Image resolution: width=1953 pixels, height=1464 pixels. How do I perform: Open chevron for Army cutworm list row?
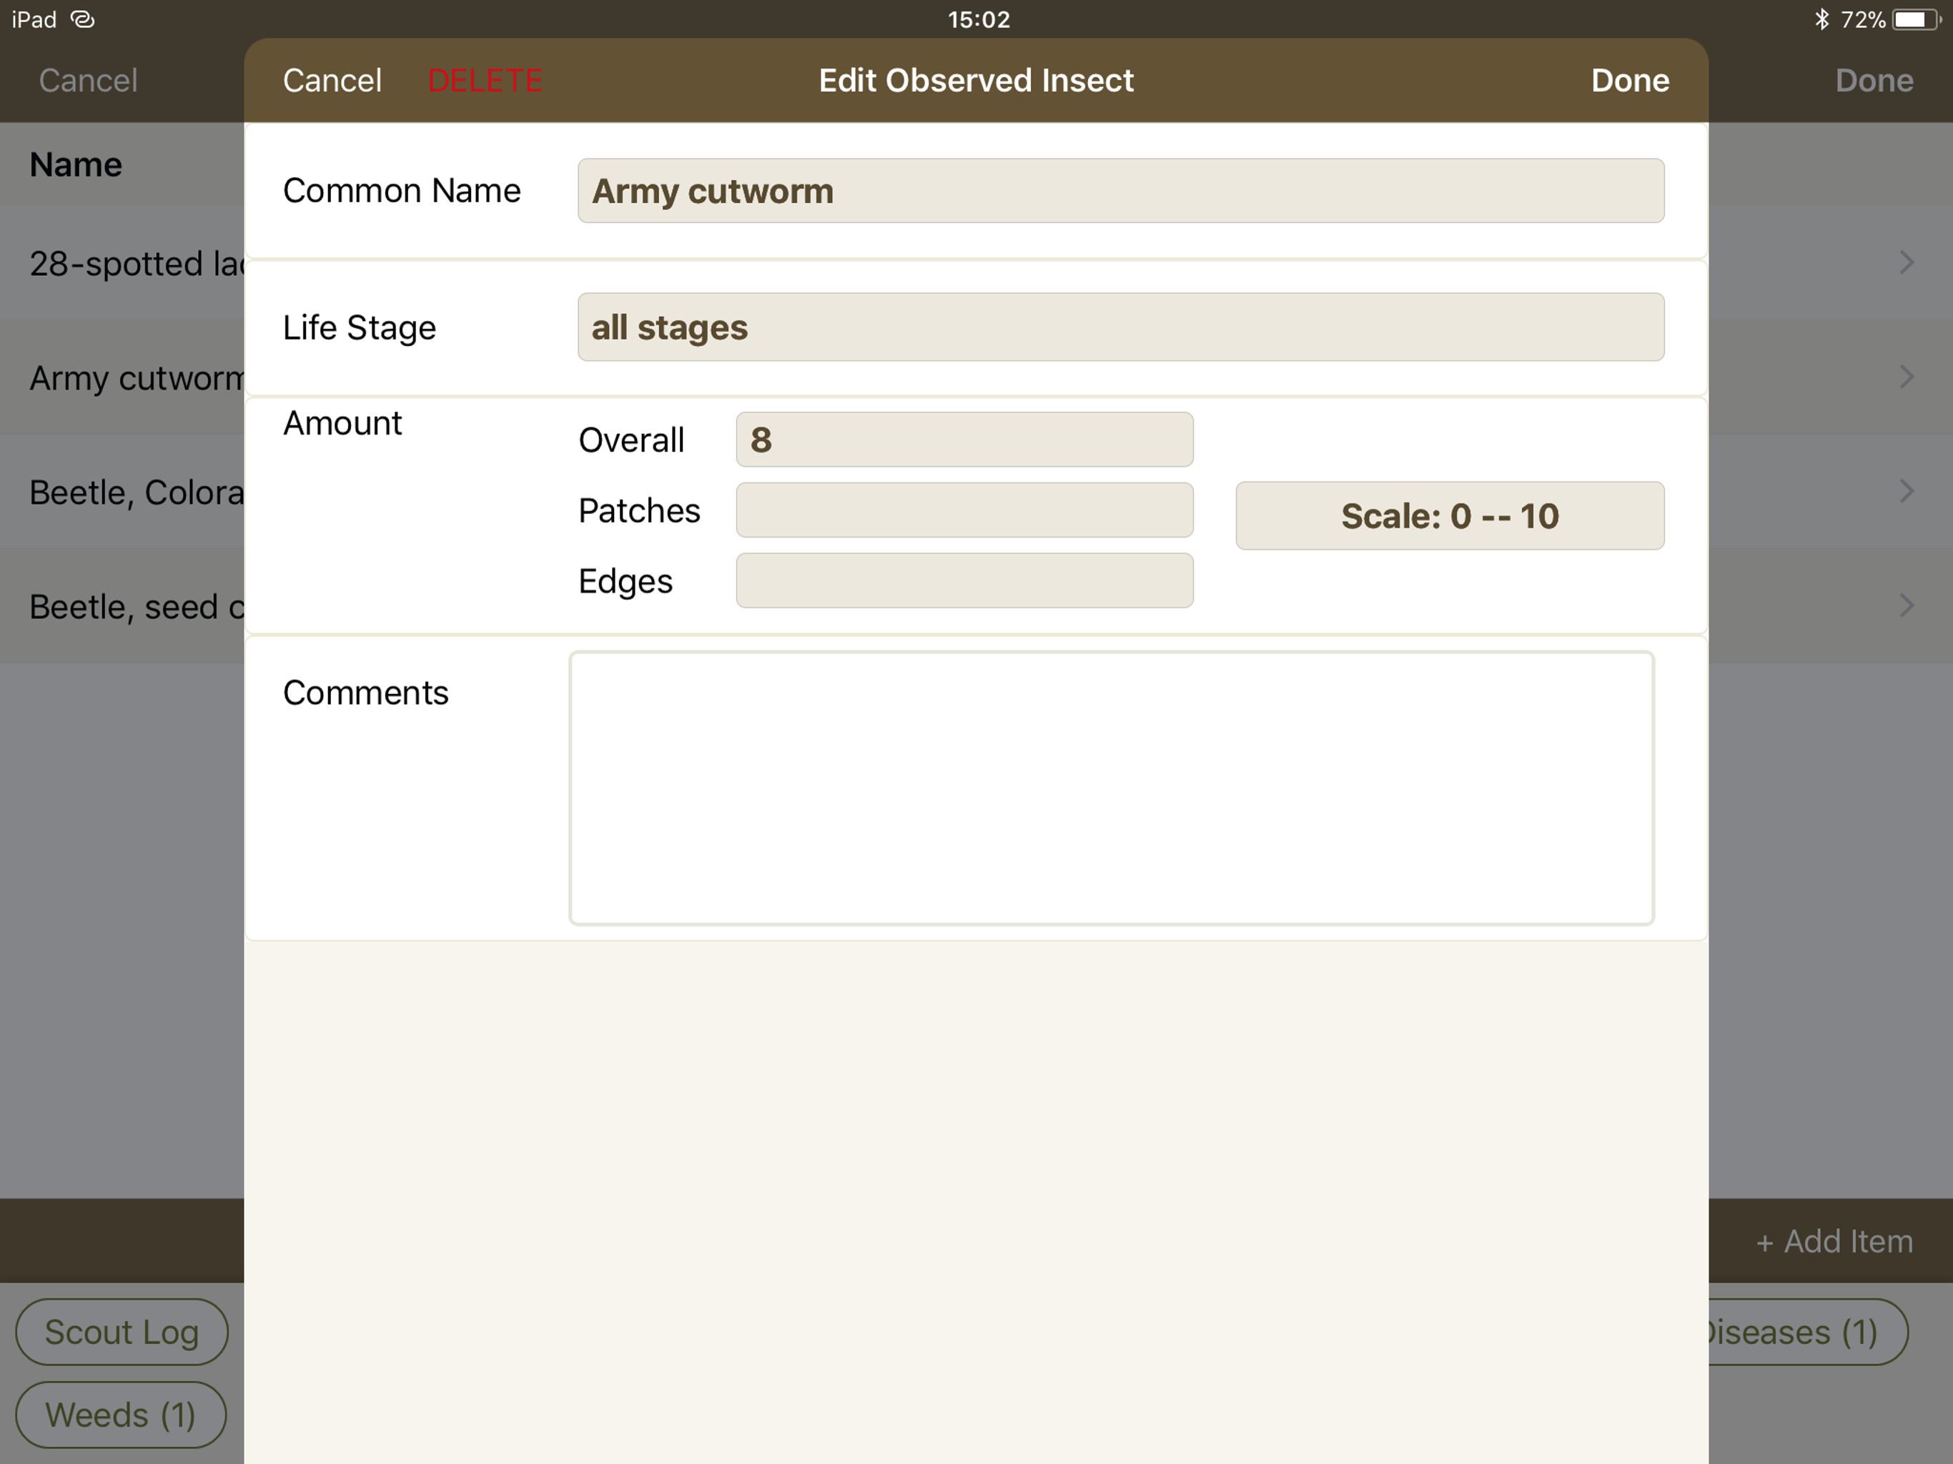point(1907,377)
